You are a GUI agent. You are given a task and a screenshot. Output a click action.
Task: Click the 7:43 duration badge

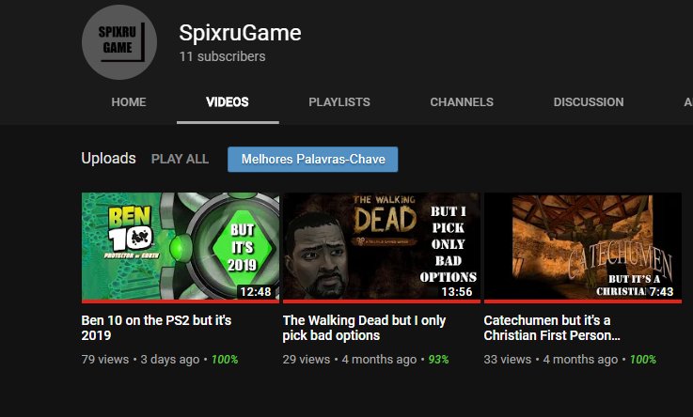click(x=661, y=292)
